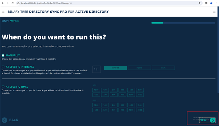The height and width of the screenshot is (126, 219).
Task: Choose the MINUTES interval unit
Action: pos(116,68)
